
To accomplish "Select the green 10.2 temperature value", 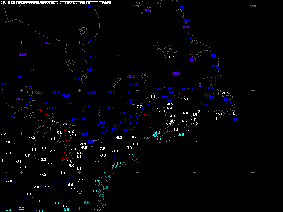I will pyautogui.click(x=97, y=210).
